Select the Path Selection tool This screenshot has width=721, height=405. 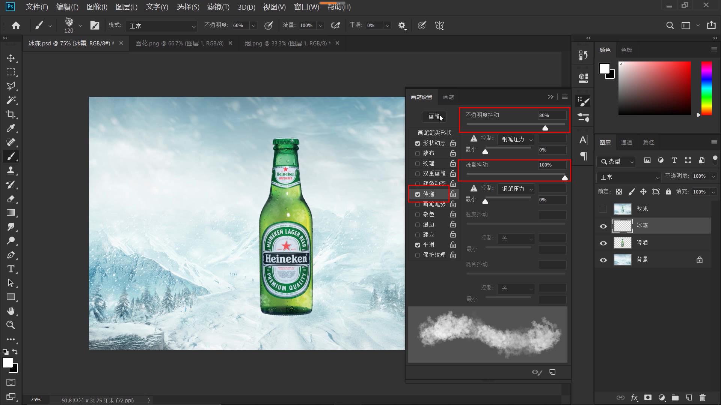[11, 283]
